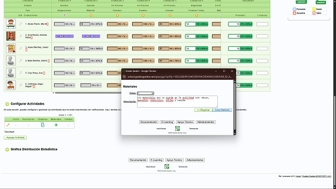
Task: Click the Salió 'S' attendance legend icon
Action: pos(314,13)
